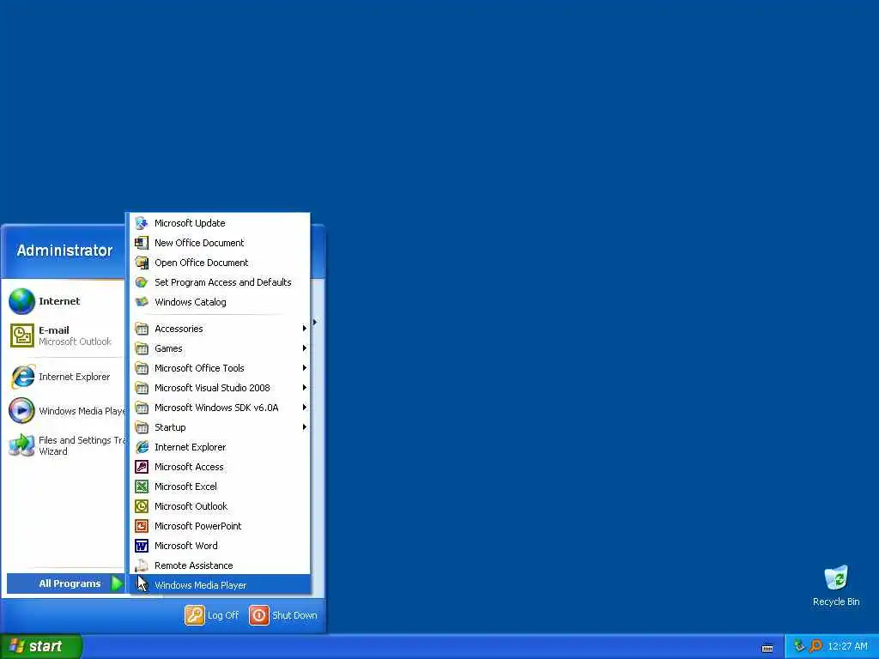Click the Microsoft Excel icon
879x659 pixels.
(x=142, y=487)
